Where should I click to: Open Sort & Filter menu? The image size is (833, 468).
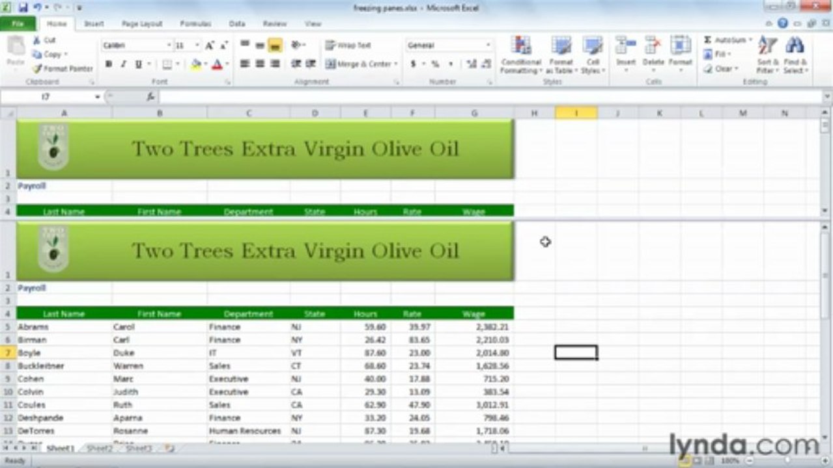point(767,55)
